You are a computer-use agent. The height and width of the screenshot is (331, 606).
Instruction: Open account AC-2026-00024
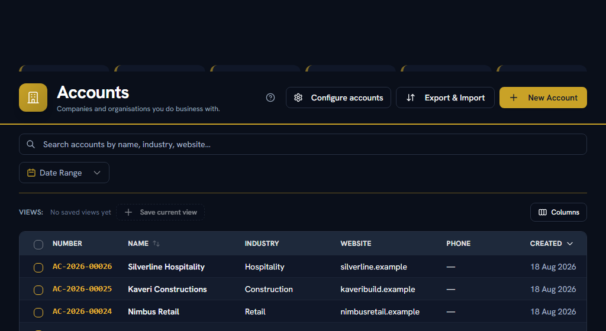(82, 311)
